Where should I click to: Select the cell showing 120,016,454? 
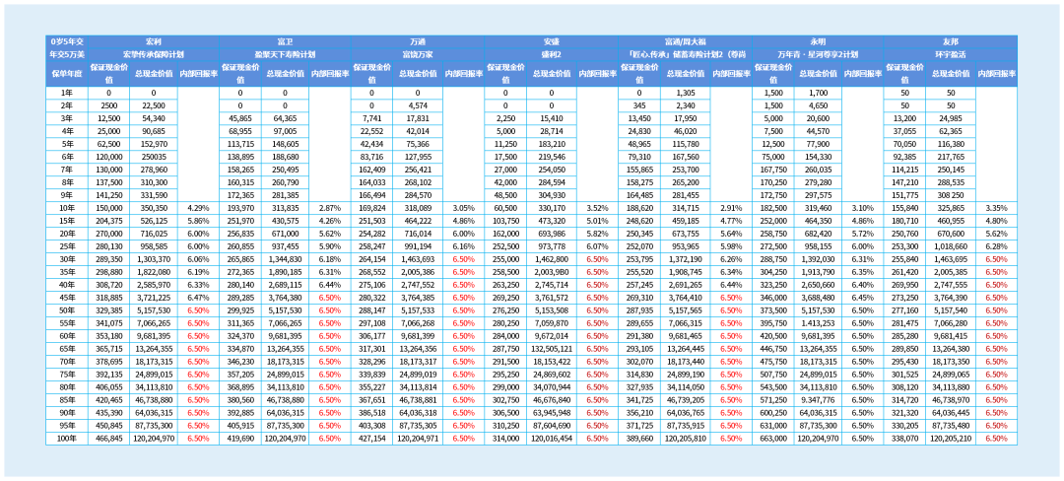pos(551,439)
